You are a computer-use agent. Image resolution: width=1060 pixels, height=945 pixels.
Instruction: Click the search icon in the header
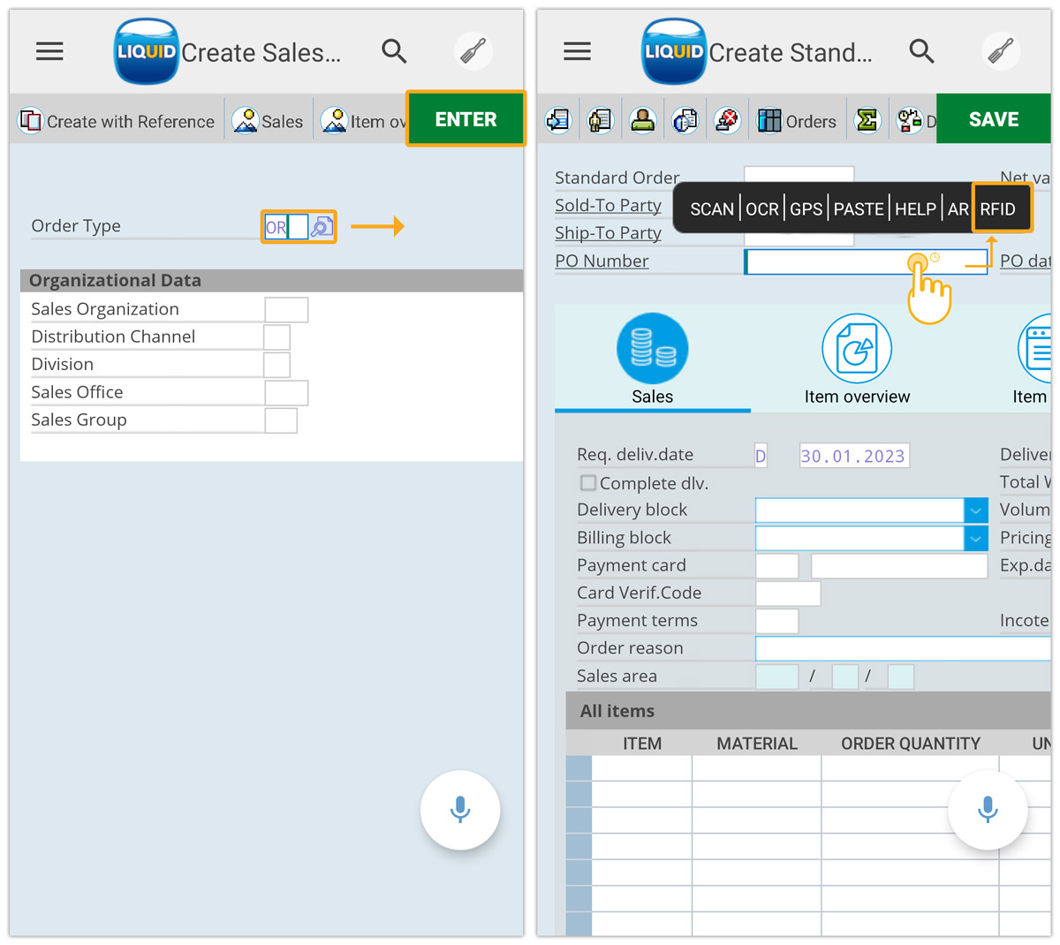(x=394, y=51)
